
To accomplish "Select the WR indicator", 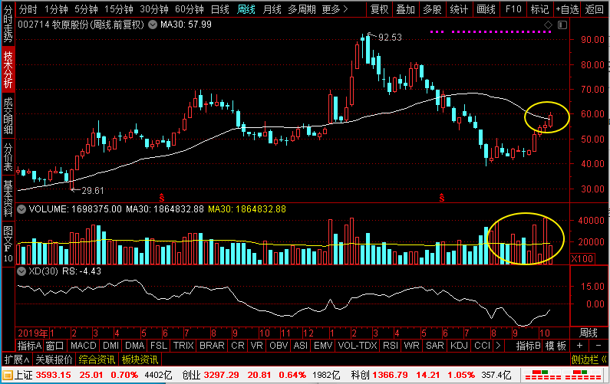I will tap(411, 346).
